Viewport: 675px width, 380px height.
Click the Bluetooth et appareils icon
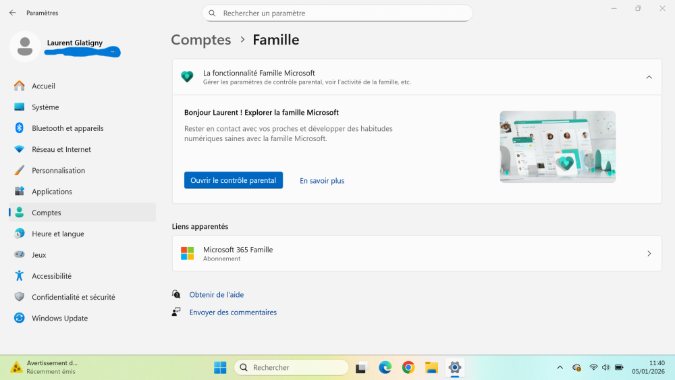pyautogui.click(x=19, y=128)
